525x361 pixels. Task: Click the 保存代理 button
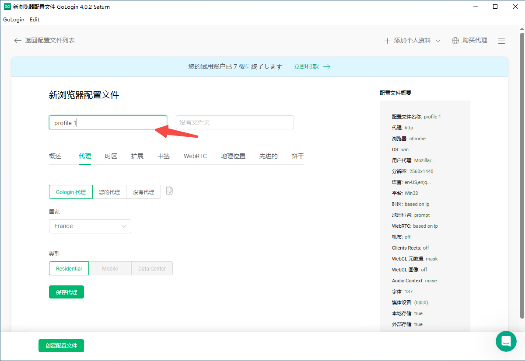pyautogui.click(x=66, y=292)
